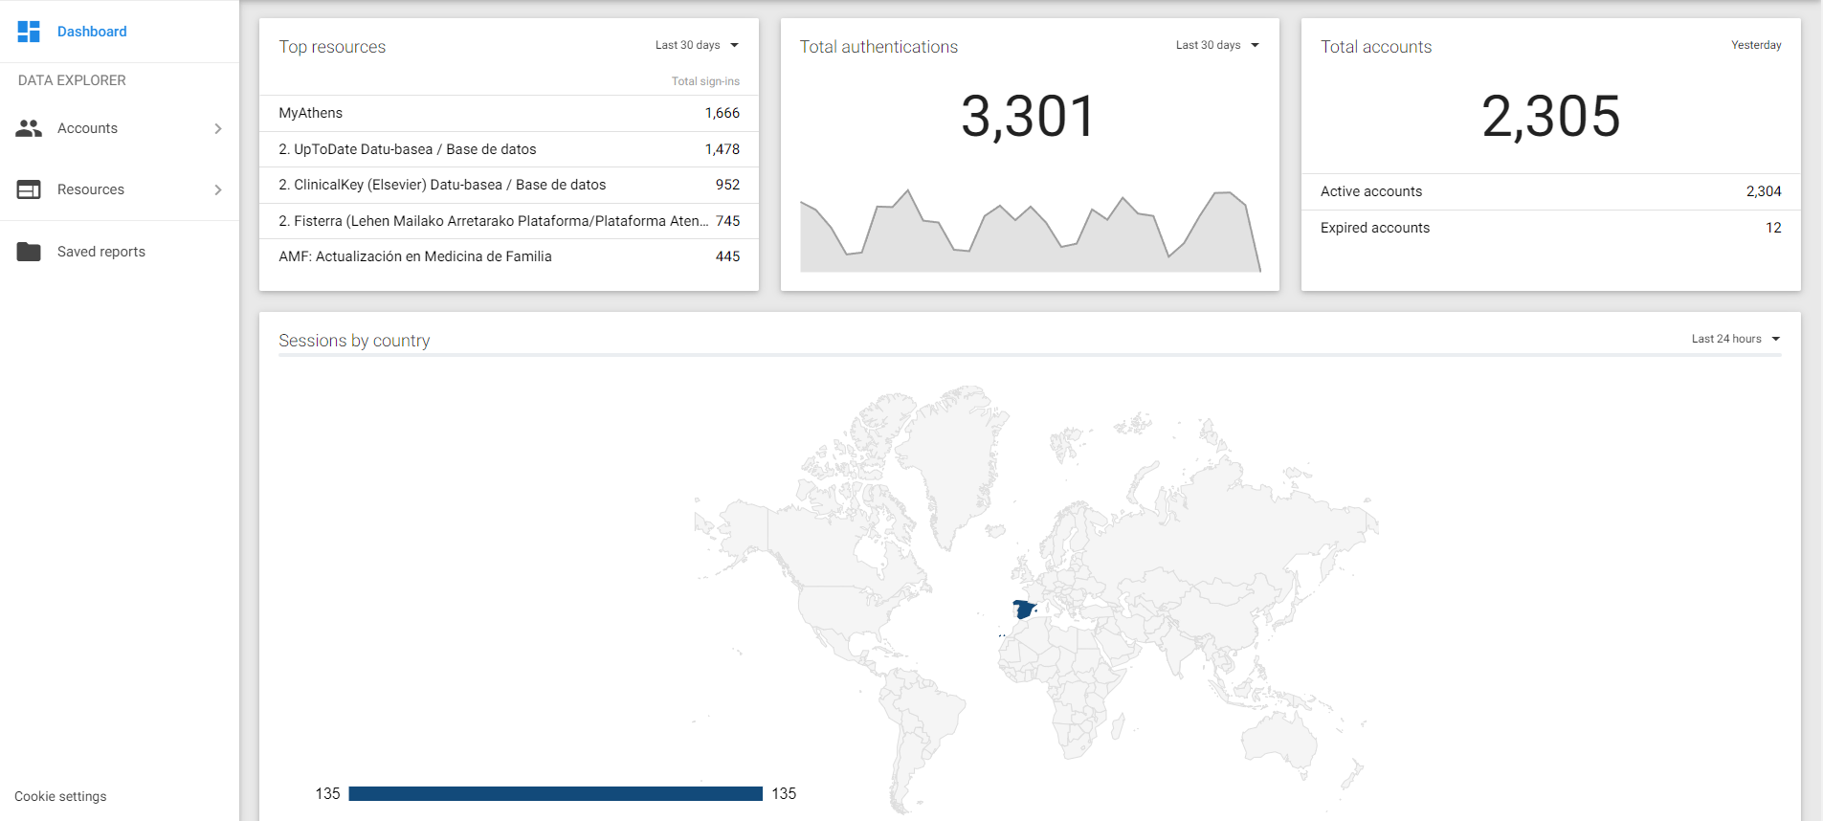Click the 2,304 active accounts value
1823x821 pixels.
(x=1764, y=191)
